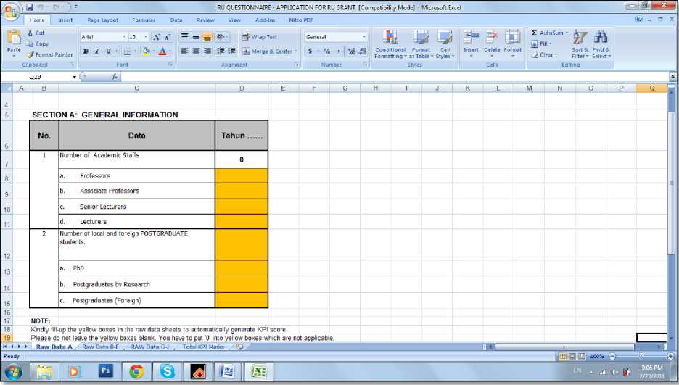Screen dimensions: 679x385
Task: Click the AutoSum sigma icon
Action: click(x=535, y=33)
